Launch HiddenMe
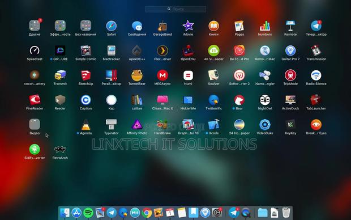Screen dimensions: 351x220 (x=188, y=100)
